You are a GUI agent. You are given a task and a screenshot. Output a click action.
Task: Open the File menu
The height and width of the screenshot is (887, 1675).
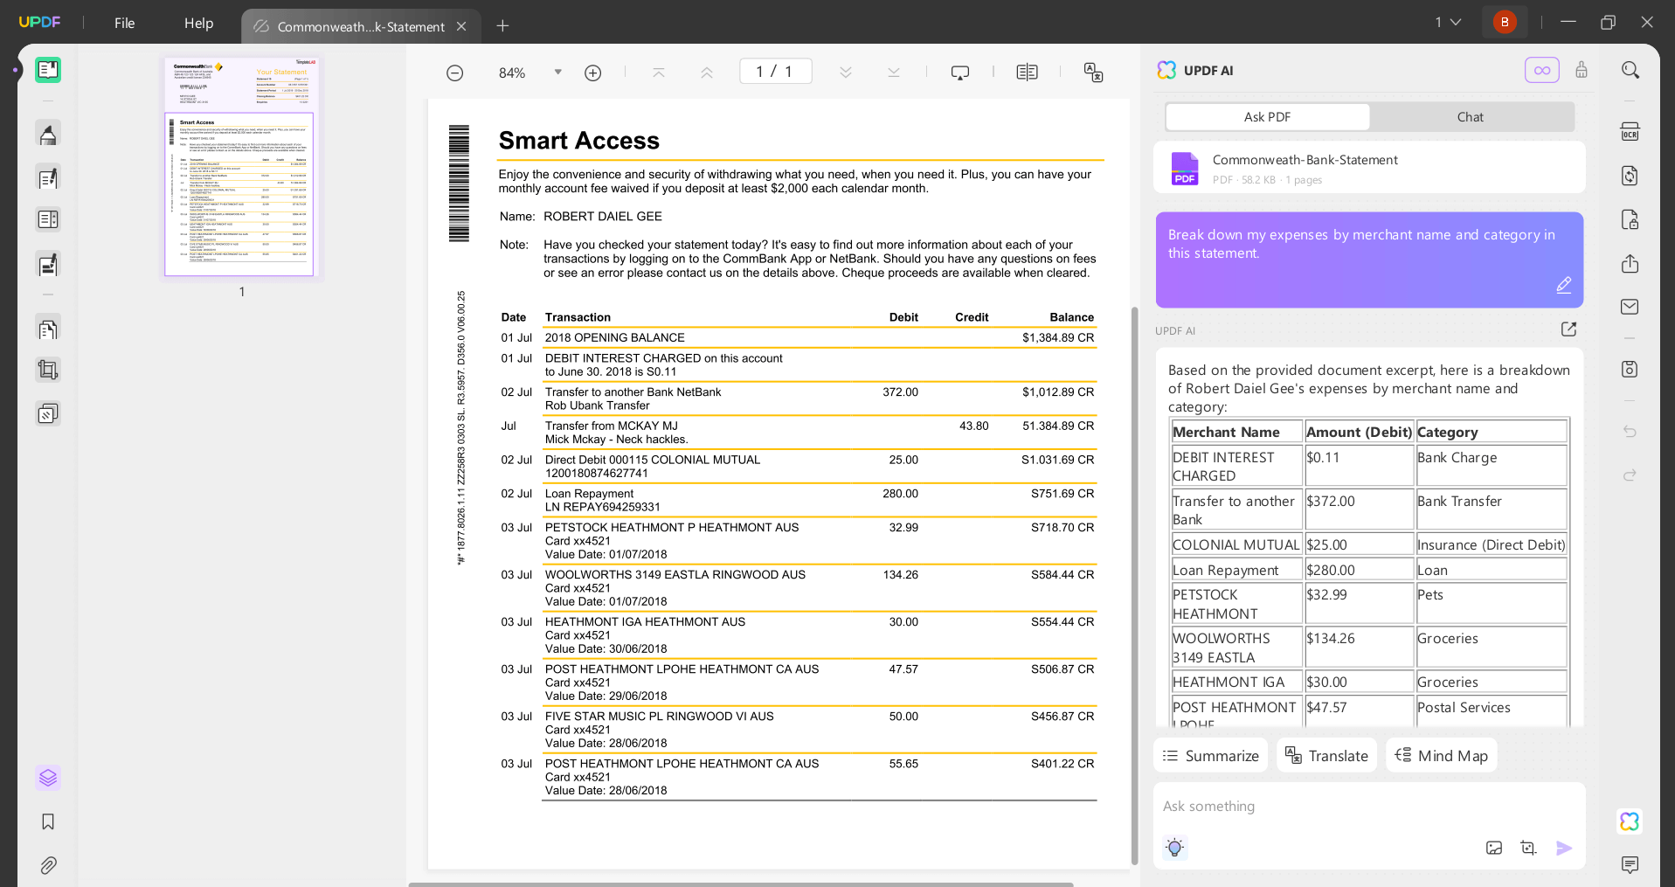click(x=124, y=24)
